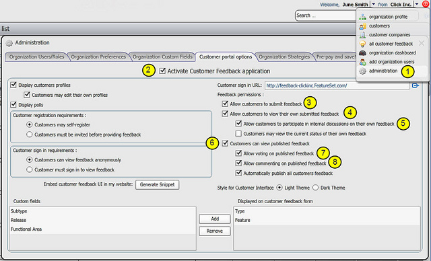Open the June Smith user dropdown arrow
This screenshot has width=431, height=261.
point(373,4)
